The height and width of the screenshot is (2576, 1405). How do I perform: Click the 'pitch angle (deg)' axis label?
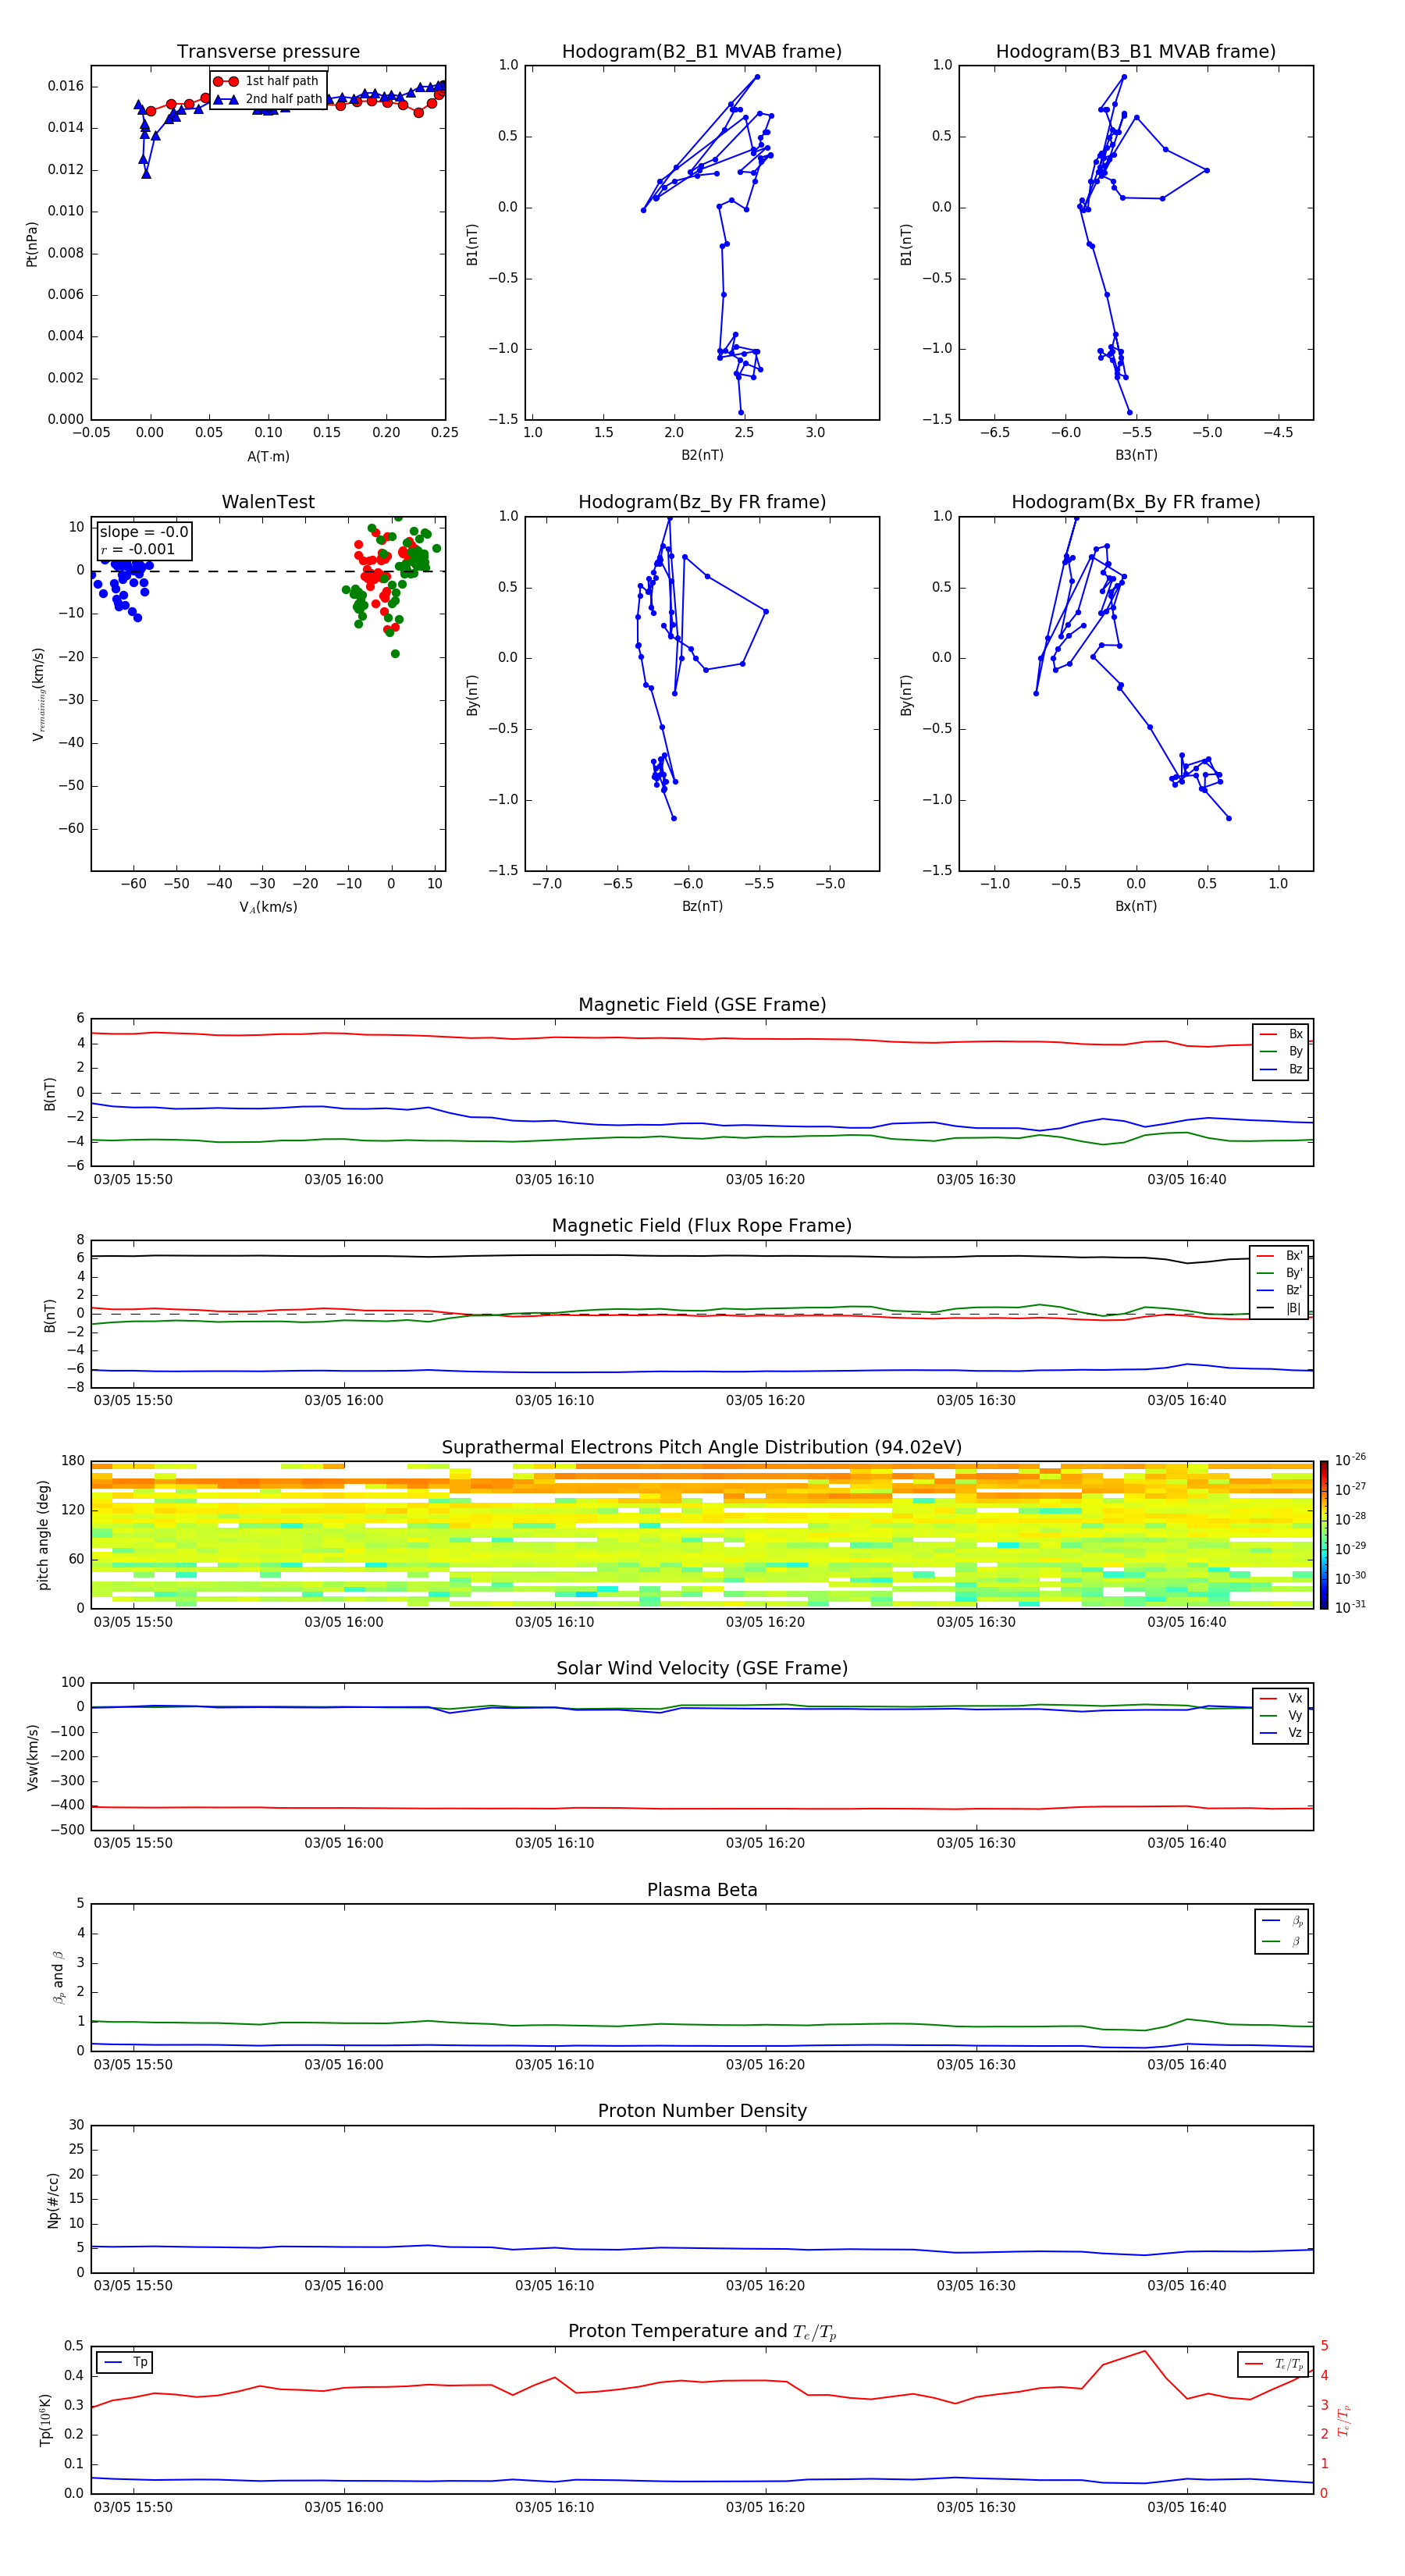pos(43,1535)
